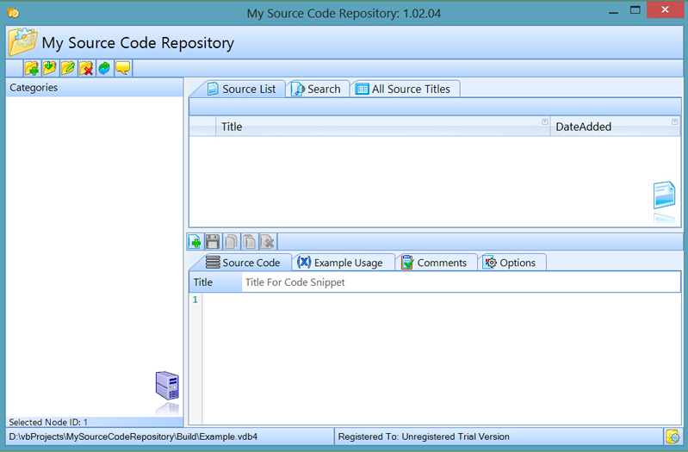Screen dimensions: 688x452
Task: Click the folder with green down arrow
Action: tap(50, 69)
